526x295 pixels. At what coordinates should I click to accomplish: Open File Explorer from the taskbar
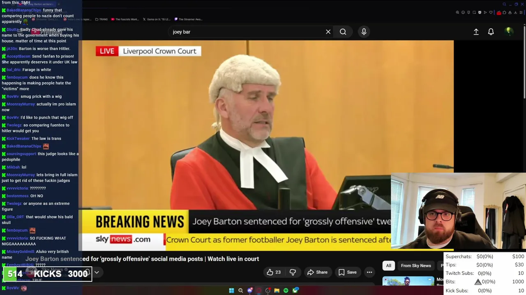tap(277, 290)
